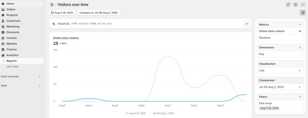Click the Customers person icon
This screenshot has width=308, height=118.
point(3,21)
